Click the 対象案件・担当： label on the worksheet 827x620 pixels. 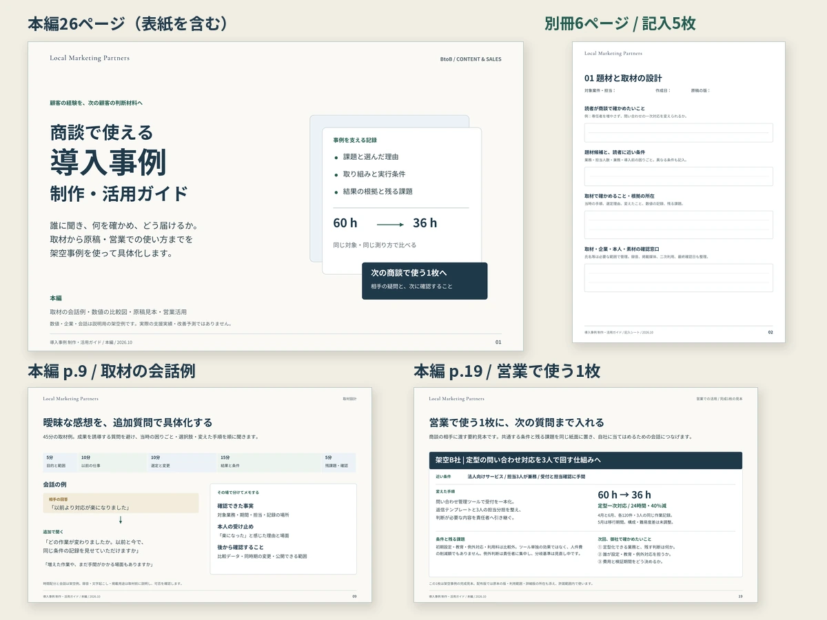599,90
